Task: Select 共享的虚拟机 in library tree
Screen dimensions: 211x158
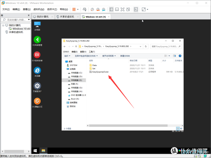Action: point(15,32)
